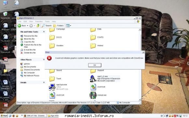Select the clcd16.dll file icon

point(93,87)
